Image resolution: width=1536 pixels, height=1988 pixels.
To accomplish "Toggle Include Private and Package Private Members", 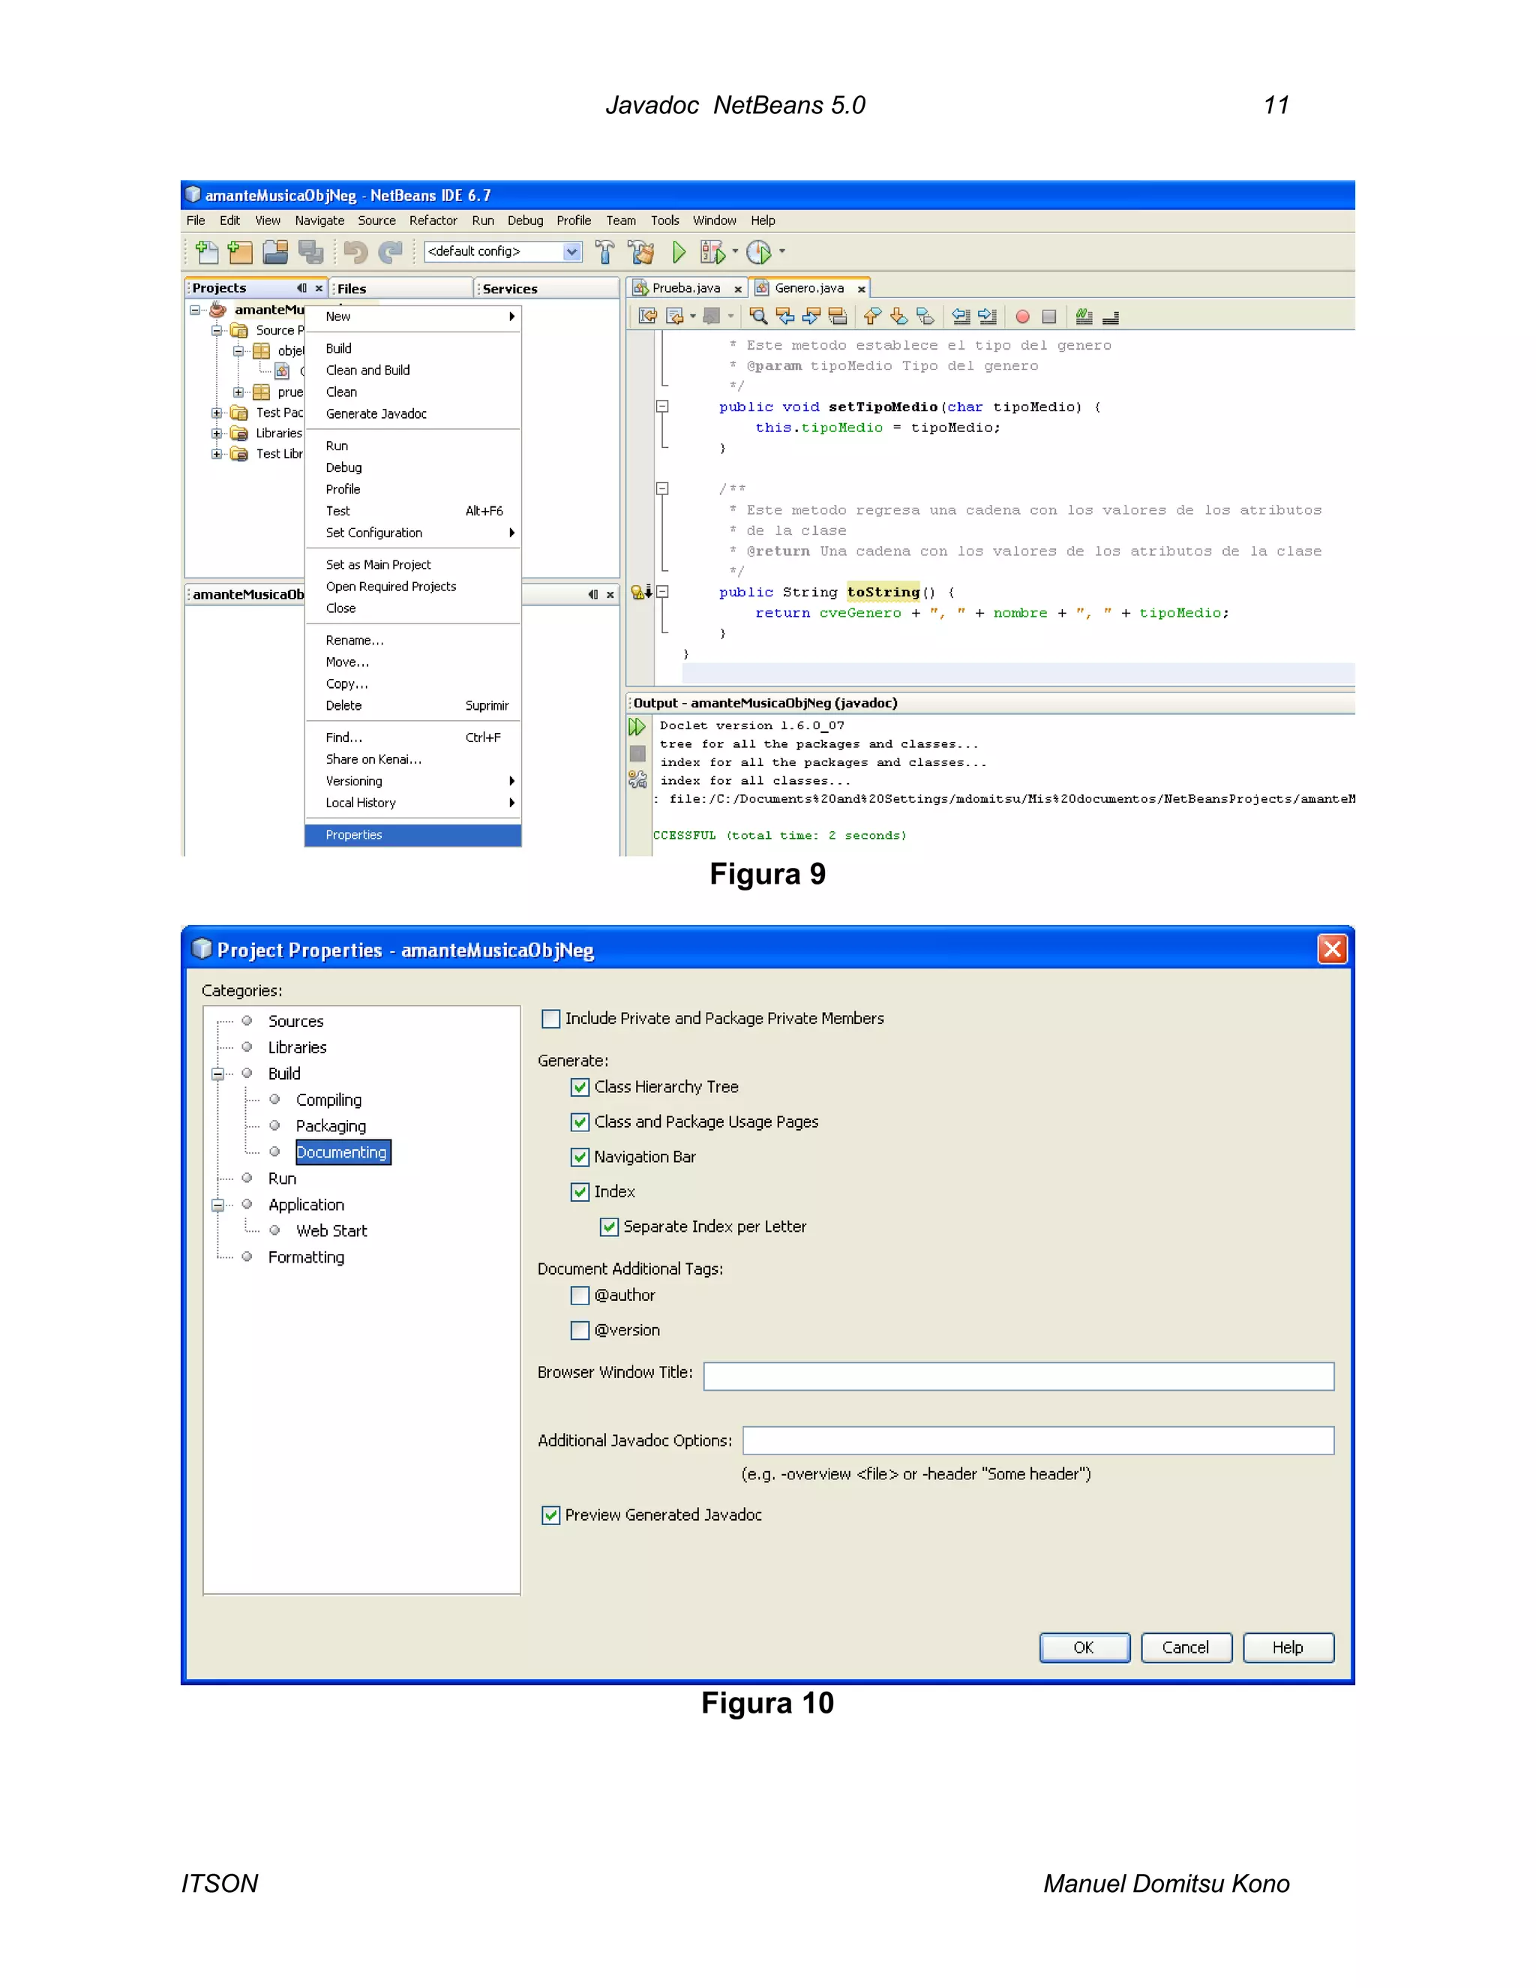I will (550, 1019).
